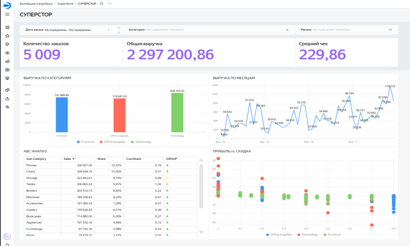Viewport: 410px width, 246px height.
Task: Toggle Furniture legend in category revenue chart
Action: coord(85,142)
